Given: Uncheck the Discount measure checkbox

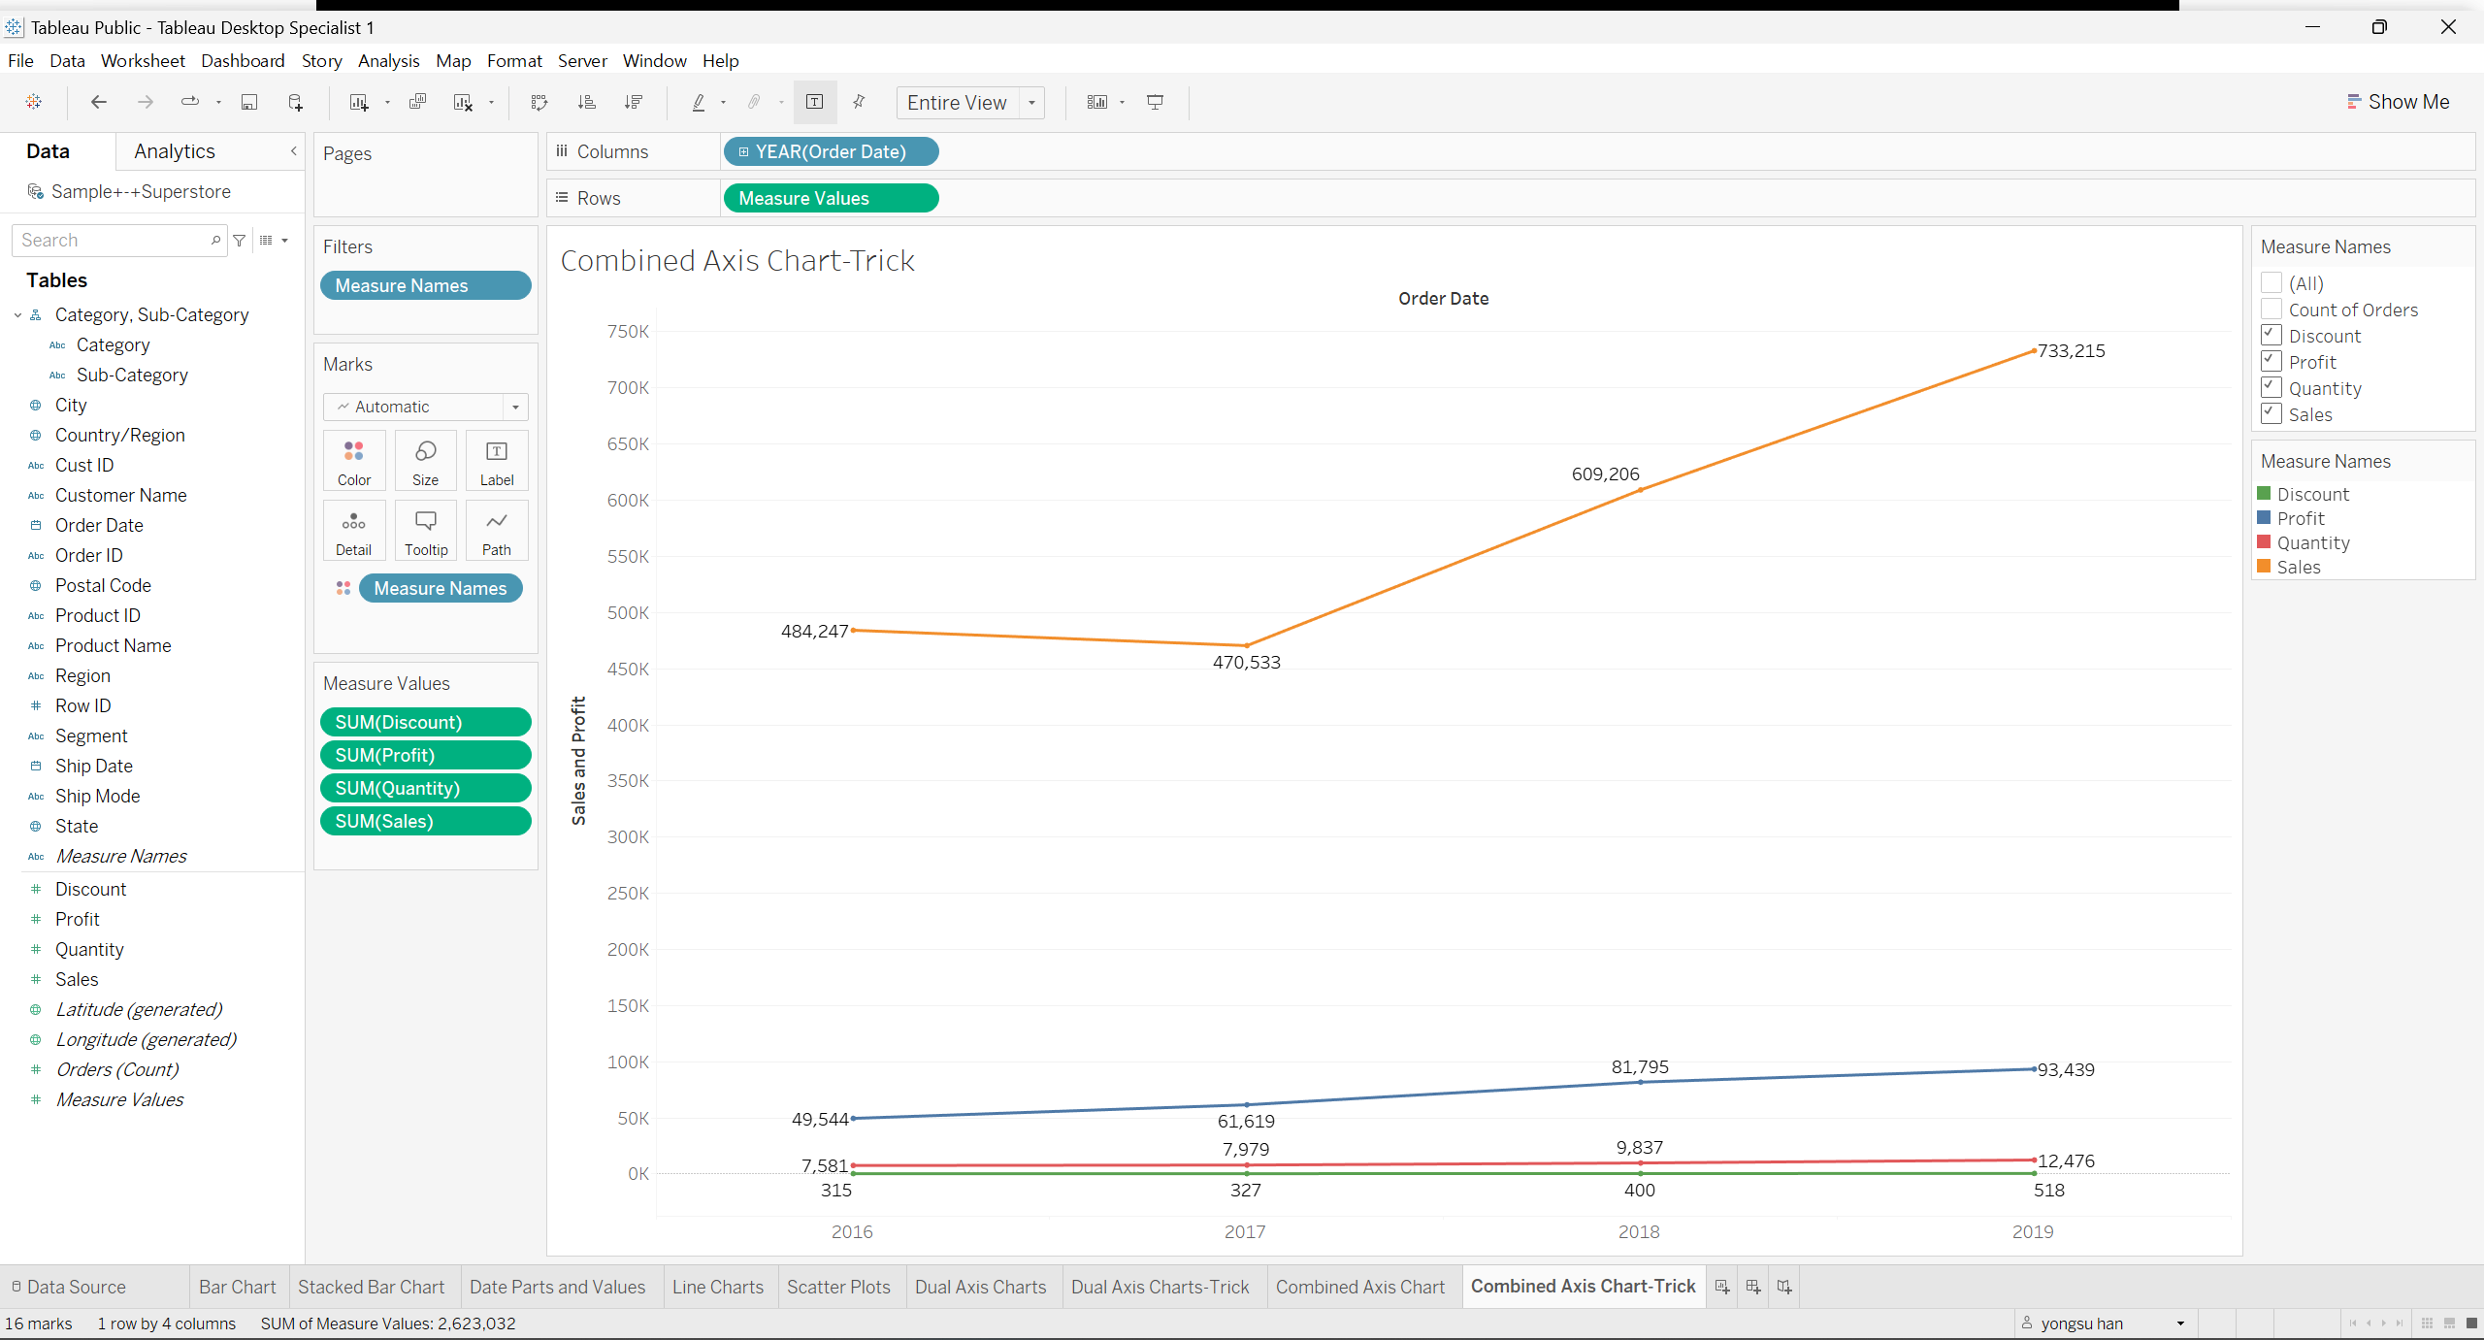Looking at the screenshot, I should click(x=2271, y=336).
